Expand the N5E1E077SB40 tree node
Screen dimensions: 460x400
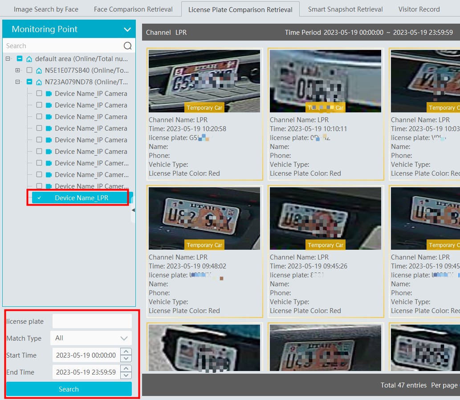pos(18,70)
